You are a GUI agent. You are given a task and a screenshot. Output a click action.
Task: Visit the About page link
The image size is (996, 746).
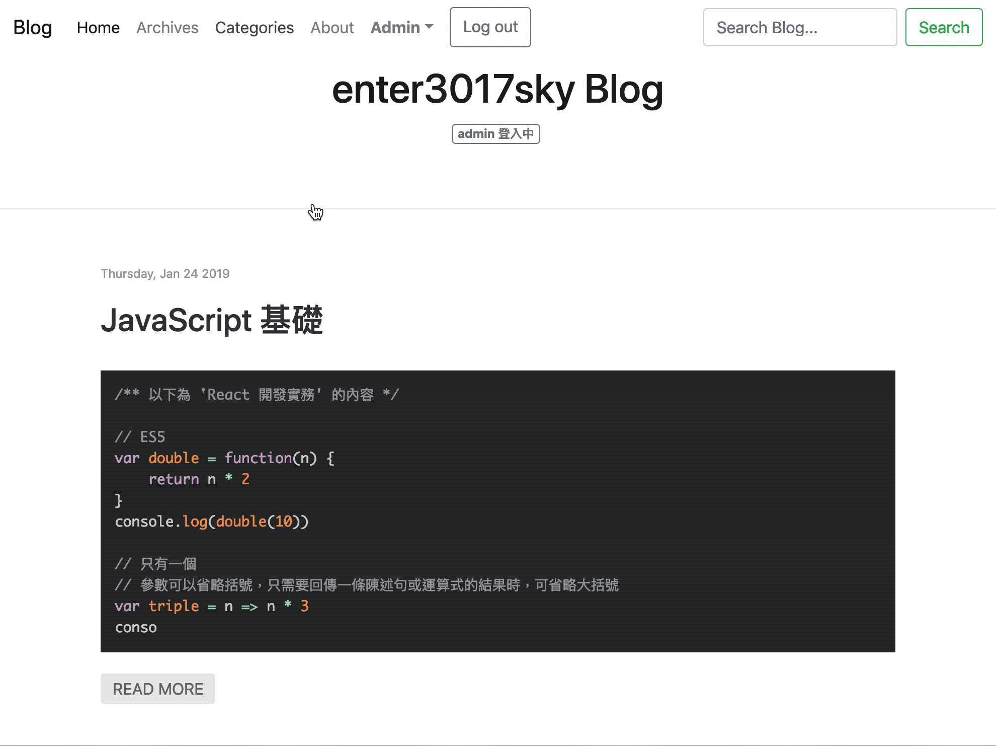(x=332, y=28)
